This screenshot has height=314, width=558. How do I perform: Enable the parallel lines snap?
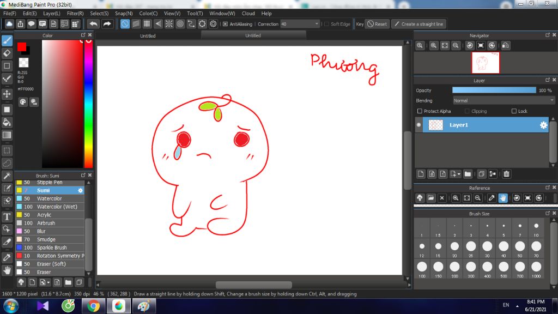point(136,24)
